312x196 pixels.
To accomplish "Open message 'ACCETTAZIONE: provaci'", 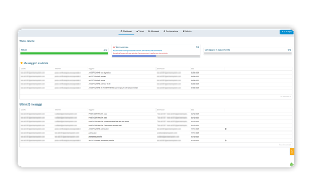I will (97, 76).
